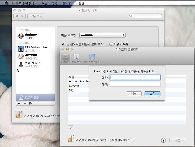Click the 승인 button in the password sheet
Image resolution: width=195 pixels, height=147 pixels.
click(152, 94)
